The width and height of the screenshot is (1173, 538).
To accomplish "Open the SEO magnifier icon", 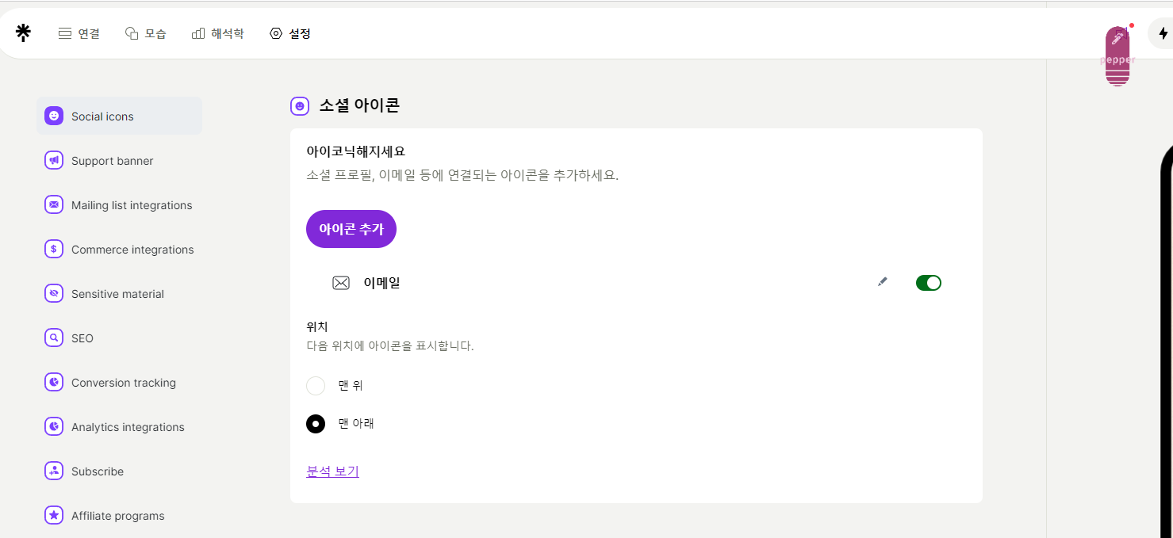I will click(x=53, y=338).
